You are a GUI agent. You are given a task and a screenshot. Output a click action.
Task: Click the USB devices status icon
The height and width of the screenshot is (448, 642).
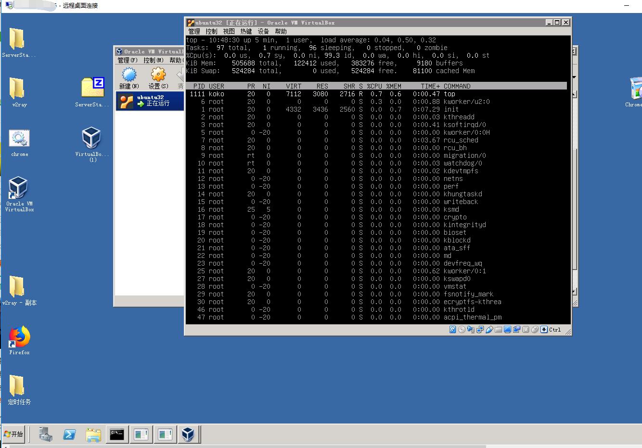489,330
